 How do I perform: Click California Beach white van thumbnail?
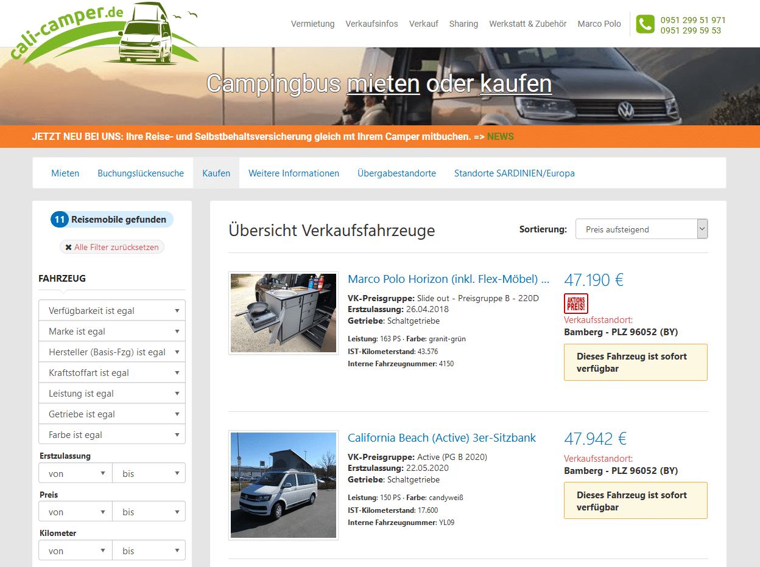283,485
